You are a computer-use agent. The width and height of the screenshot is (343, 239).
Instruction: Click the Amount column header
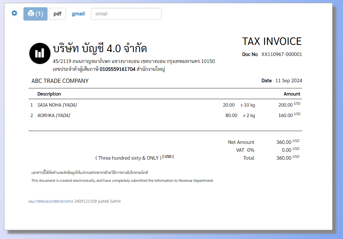[x=292, y=94]
